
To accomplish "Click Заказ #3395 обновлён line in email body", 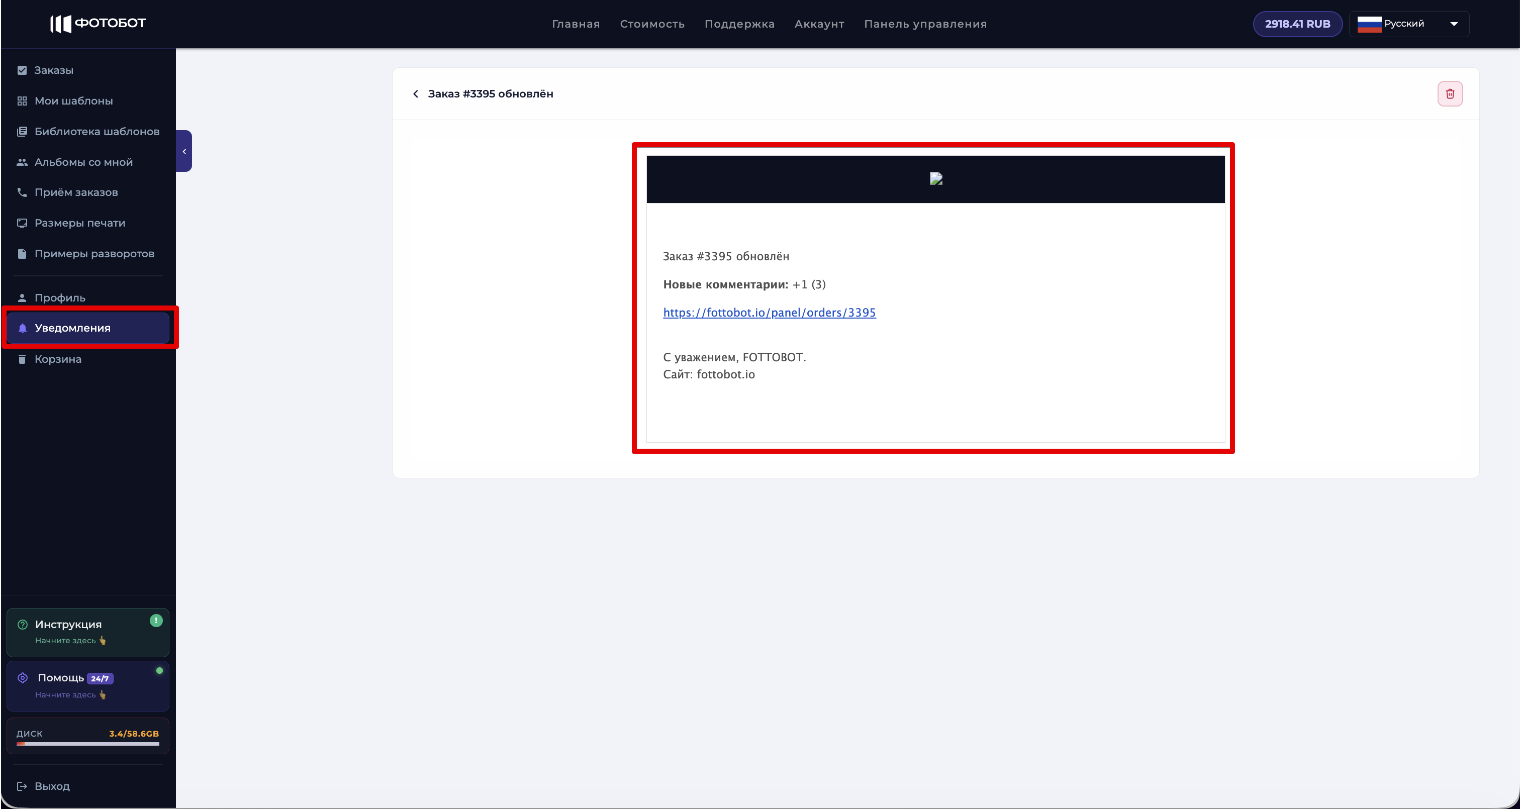I will click(726, 257).
